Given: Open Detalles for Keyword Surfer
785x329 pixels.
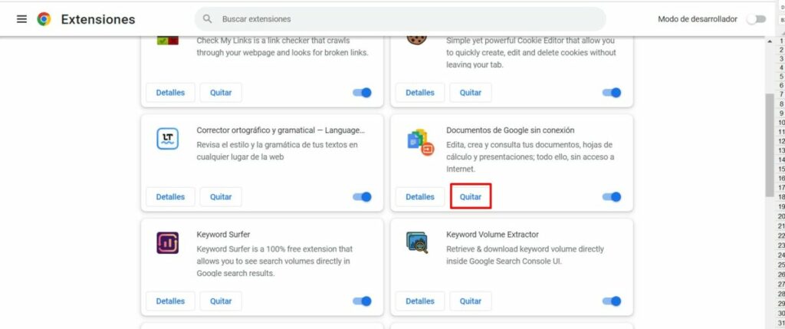Looking at the screenshot, I should [170, 301].
